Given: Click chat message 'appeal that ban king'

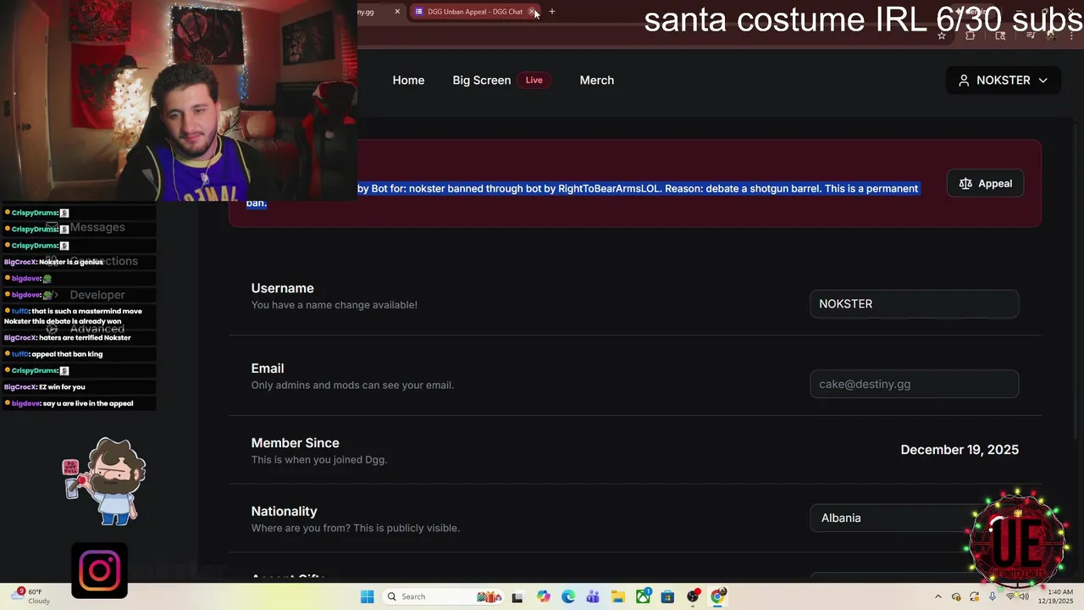Looking at the screenshot, I should (67, 354).
